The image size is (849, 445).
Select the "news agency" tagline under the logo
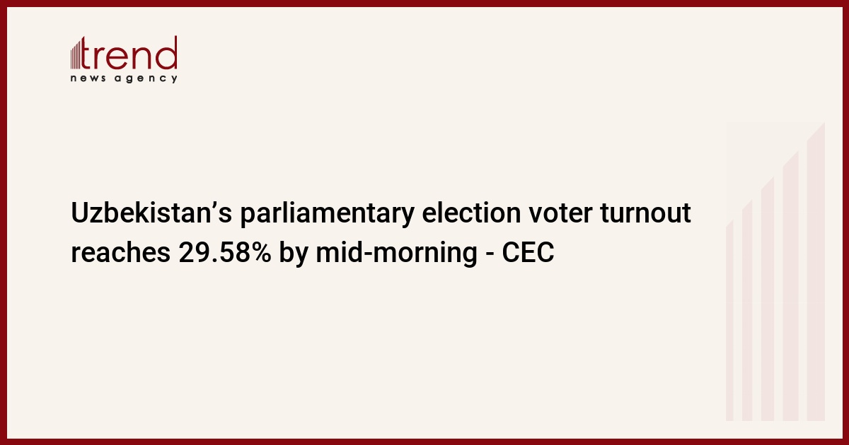tap(124, 78)
